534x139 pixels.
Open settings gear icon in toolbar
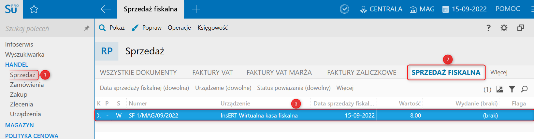click(504, 28)
